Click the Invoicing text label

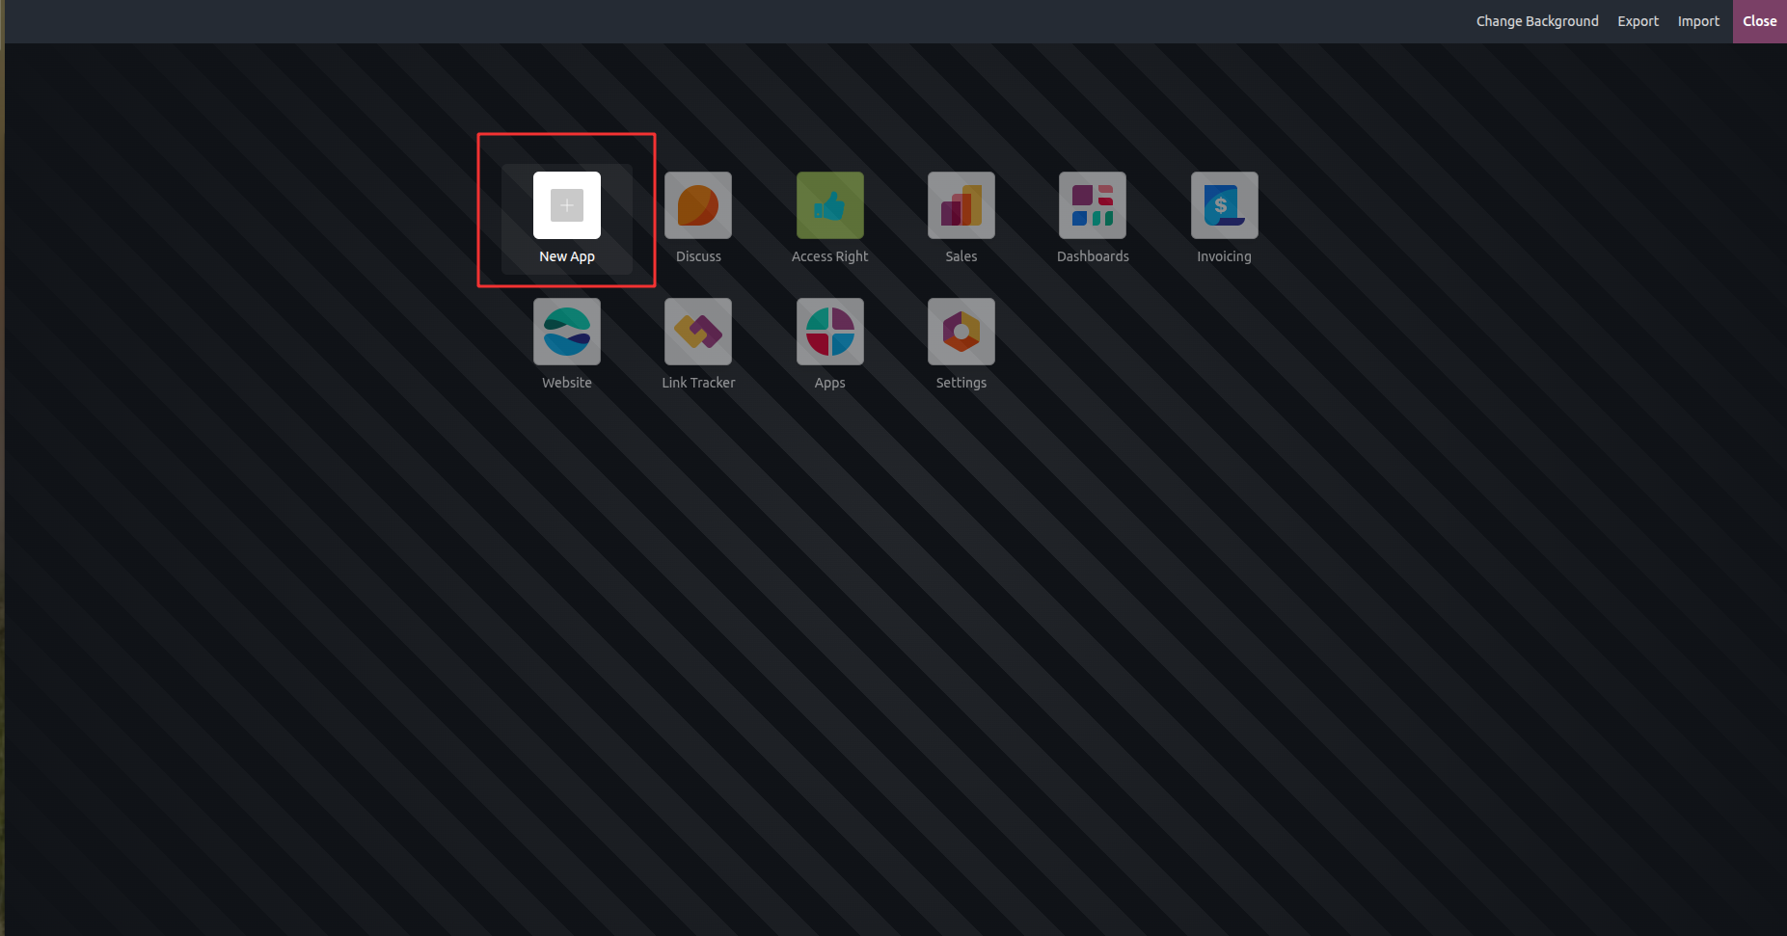[1224, 256]
